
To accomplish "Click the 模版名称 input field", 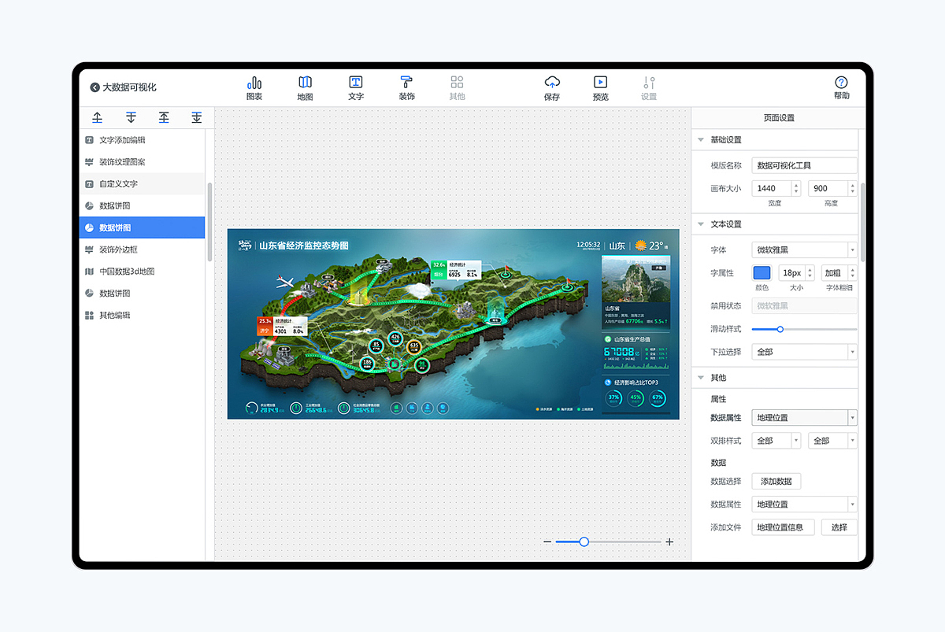I will (x=804, y=165).
